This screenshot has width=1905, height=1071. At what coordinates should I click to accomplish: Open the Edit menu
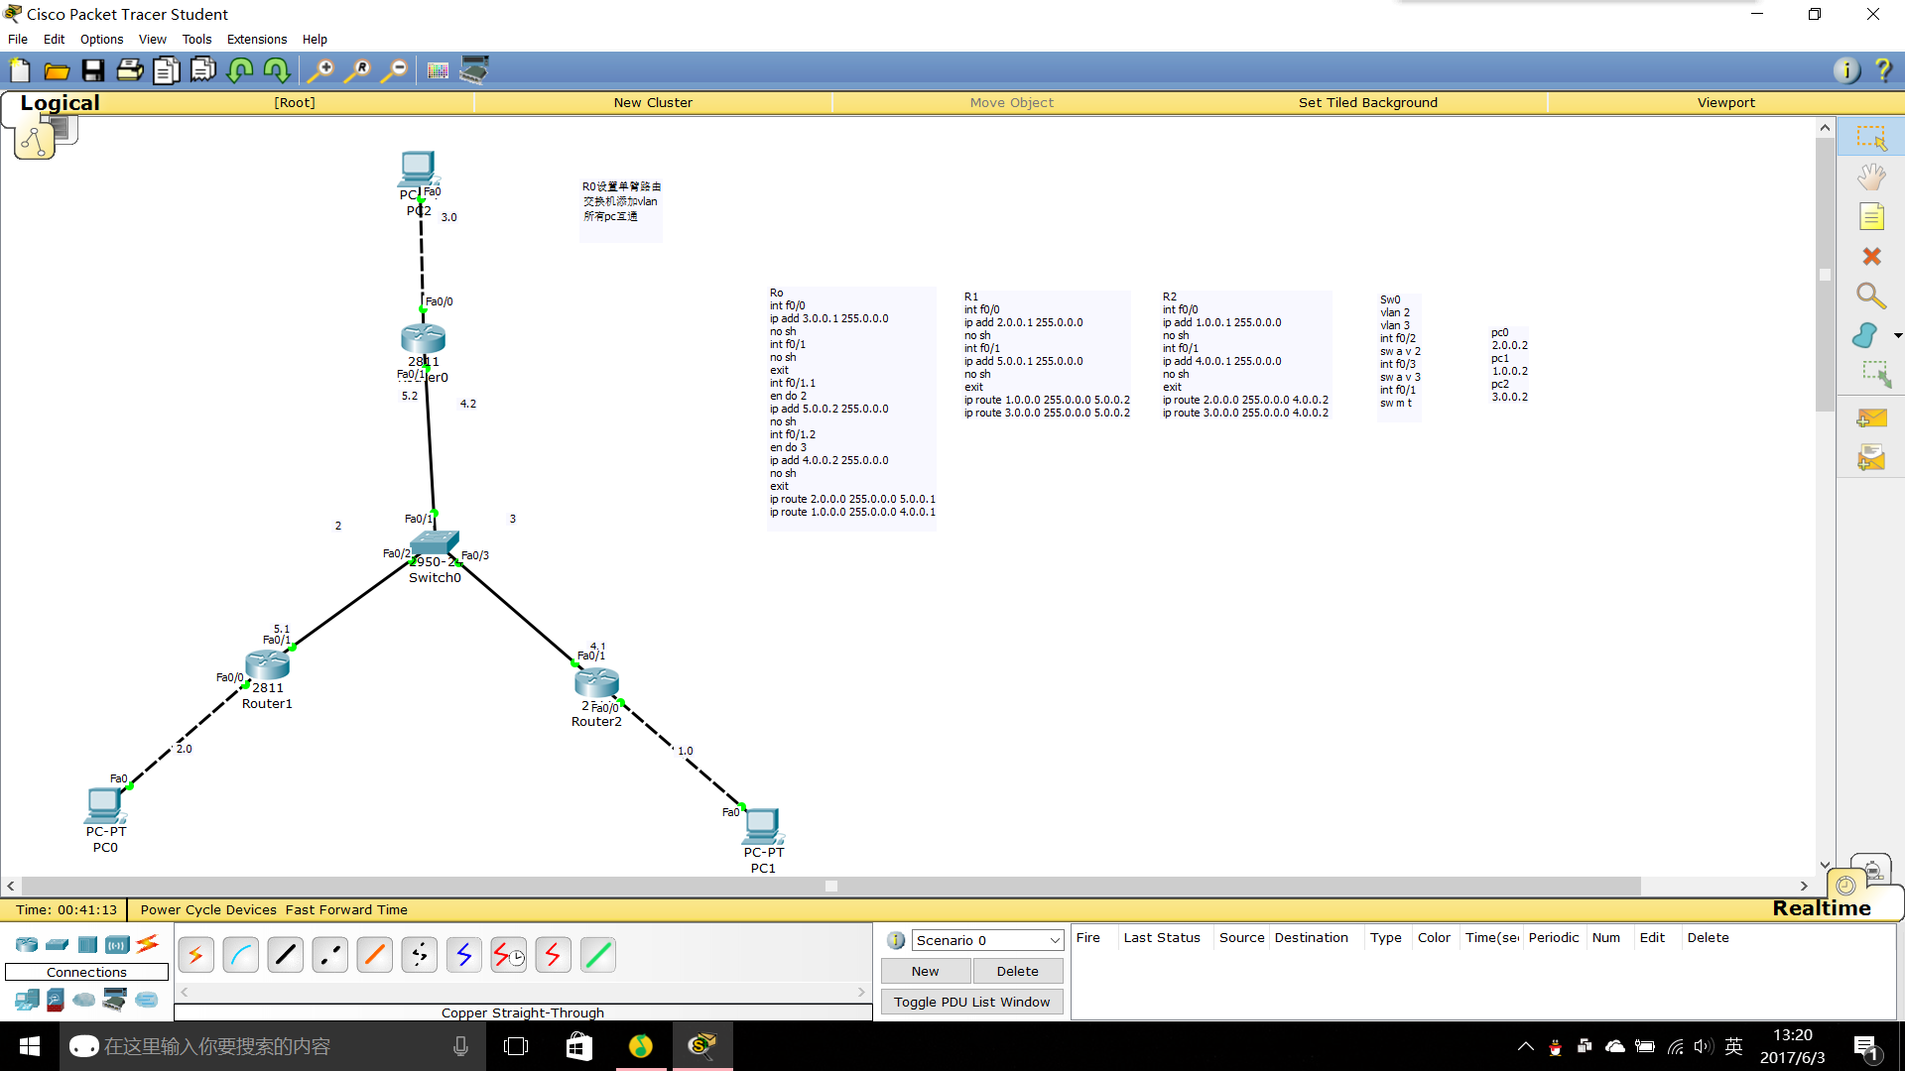click(54, 40)
